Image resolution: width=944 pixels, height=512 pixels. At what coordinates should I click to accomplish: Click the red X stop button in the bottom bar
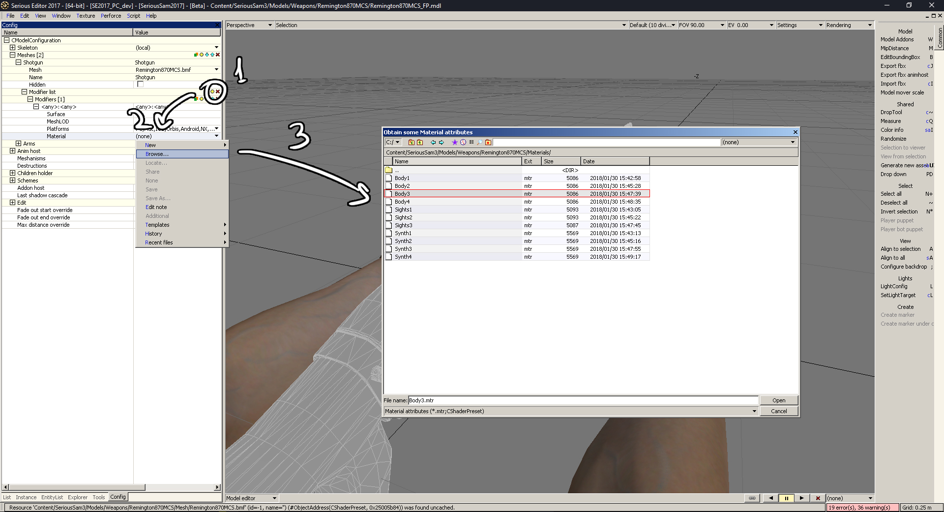tap(818, 498)
